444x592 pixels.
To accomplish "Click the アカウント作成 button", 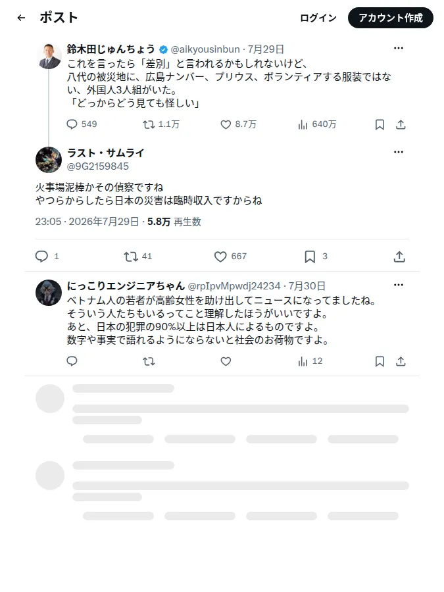I will [391, 18].
